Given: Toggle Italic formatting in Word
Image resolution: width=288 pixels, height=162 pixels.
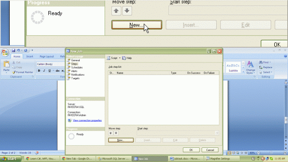Looking at the screenshot, I should click(x=44, y=71).
